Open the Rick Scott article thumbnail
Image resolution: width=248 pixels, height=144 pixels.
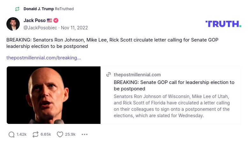(x=54, y=95)
